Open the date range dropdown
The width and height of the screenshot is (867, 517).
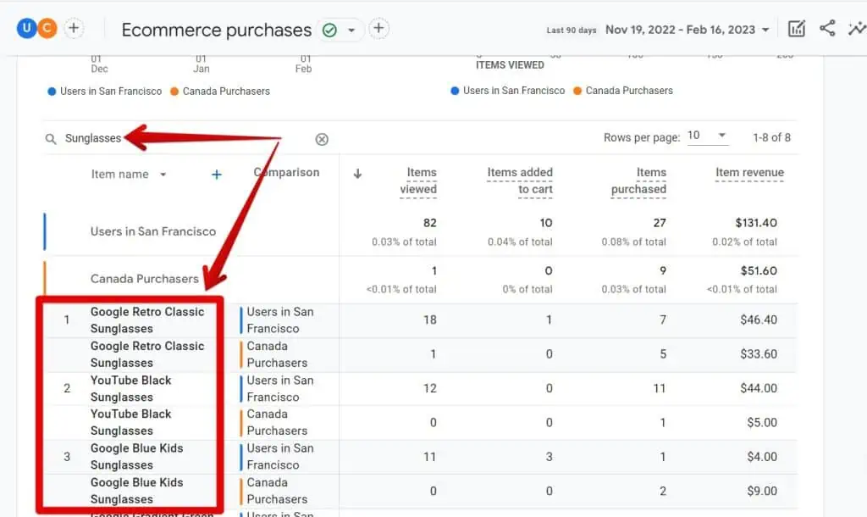click(x=687, y=30)
